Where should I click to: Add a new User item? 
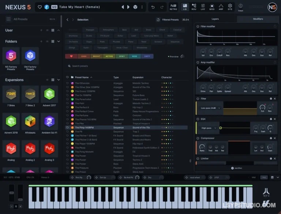click(41, 30)
